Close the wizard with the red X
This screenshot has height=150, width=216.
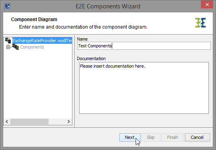point(207,4)
